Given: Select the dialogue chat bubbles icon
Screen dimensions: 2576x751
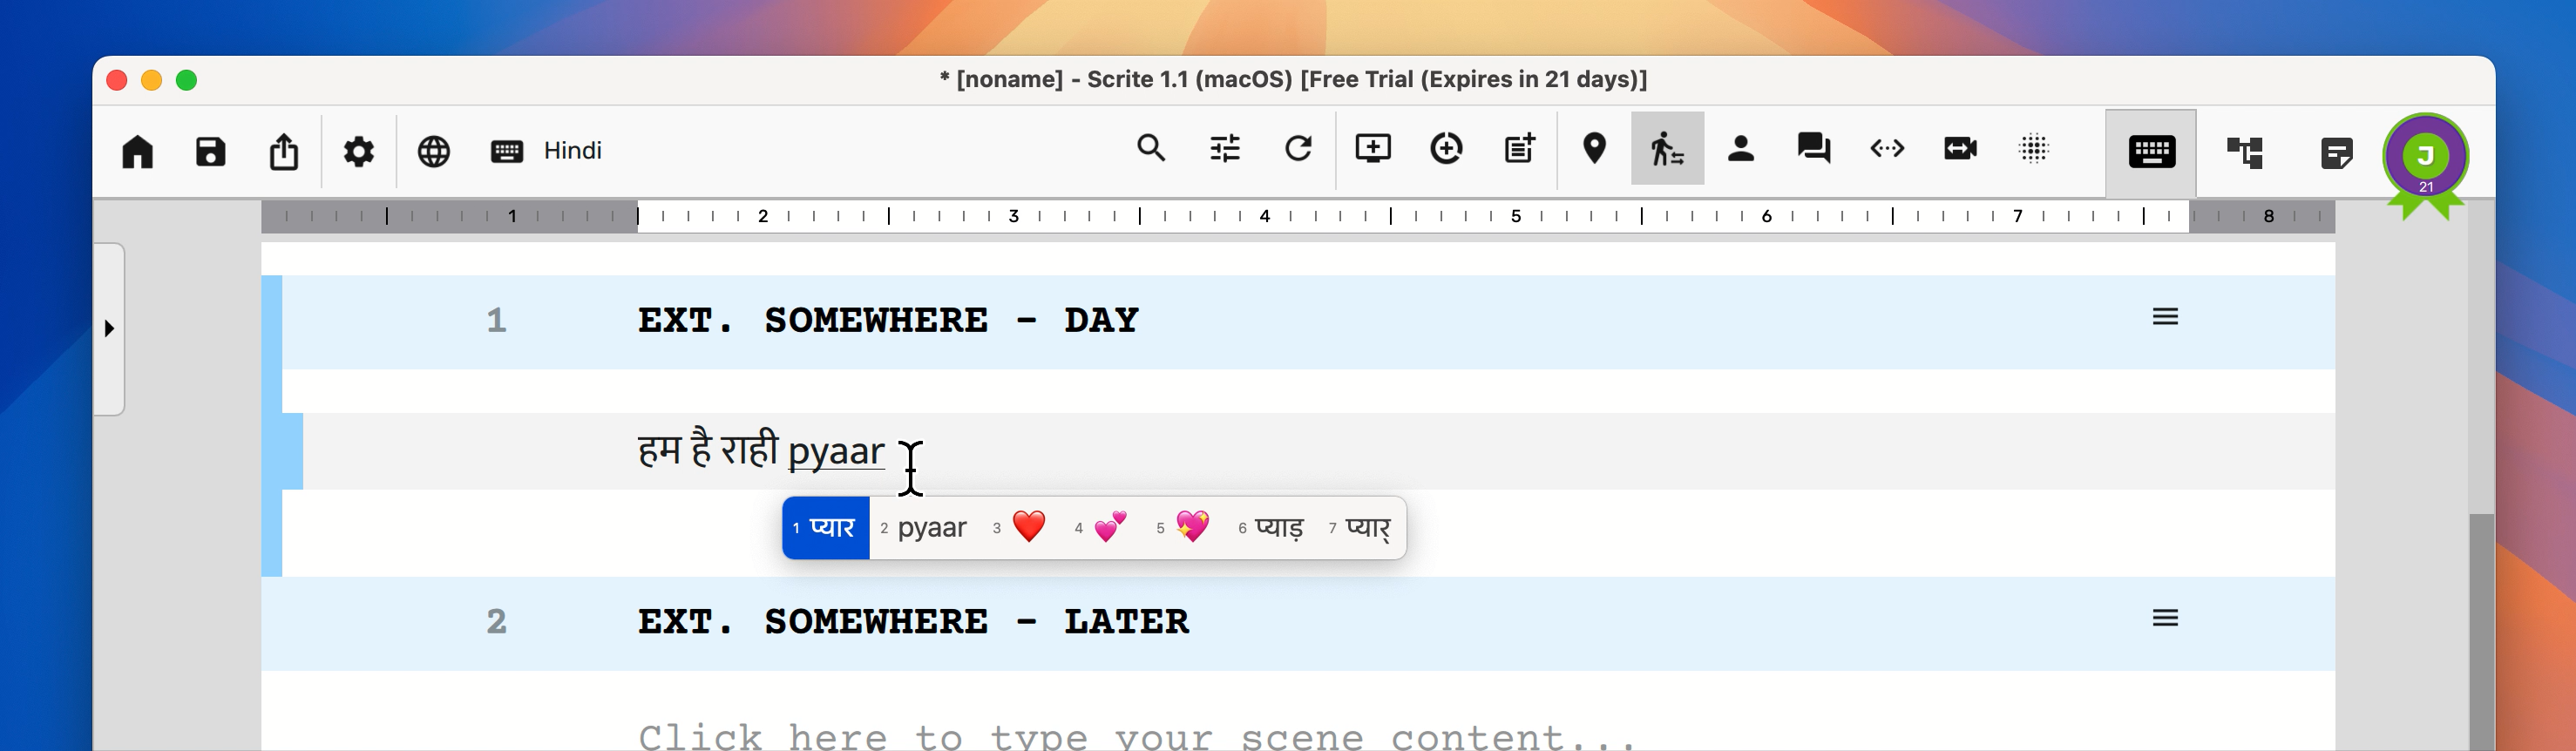Looking at the screenshot, I should 1813,149.
